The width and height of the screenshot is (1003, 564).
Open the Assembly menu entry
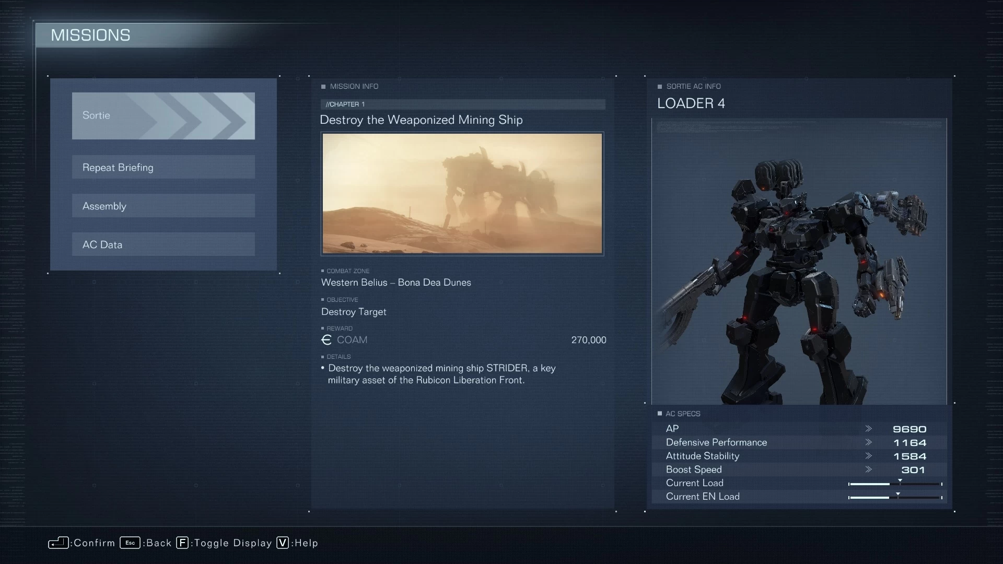tap(164, 206)
